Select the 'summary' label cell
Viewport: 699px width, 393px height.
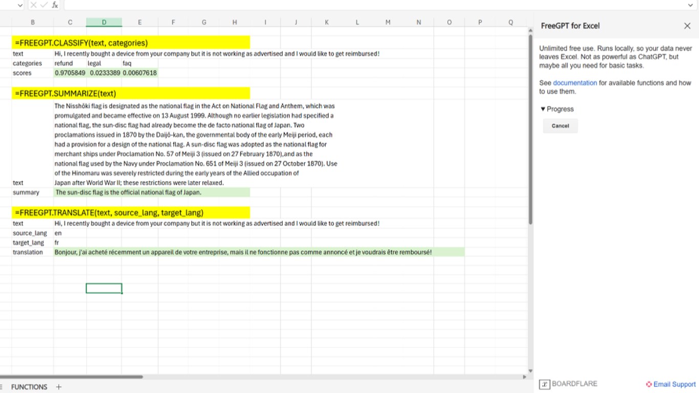33,192
